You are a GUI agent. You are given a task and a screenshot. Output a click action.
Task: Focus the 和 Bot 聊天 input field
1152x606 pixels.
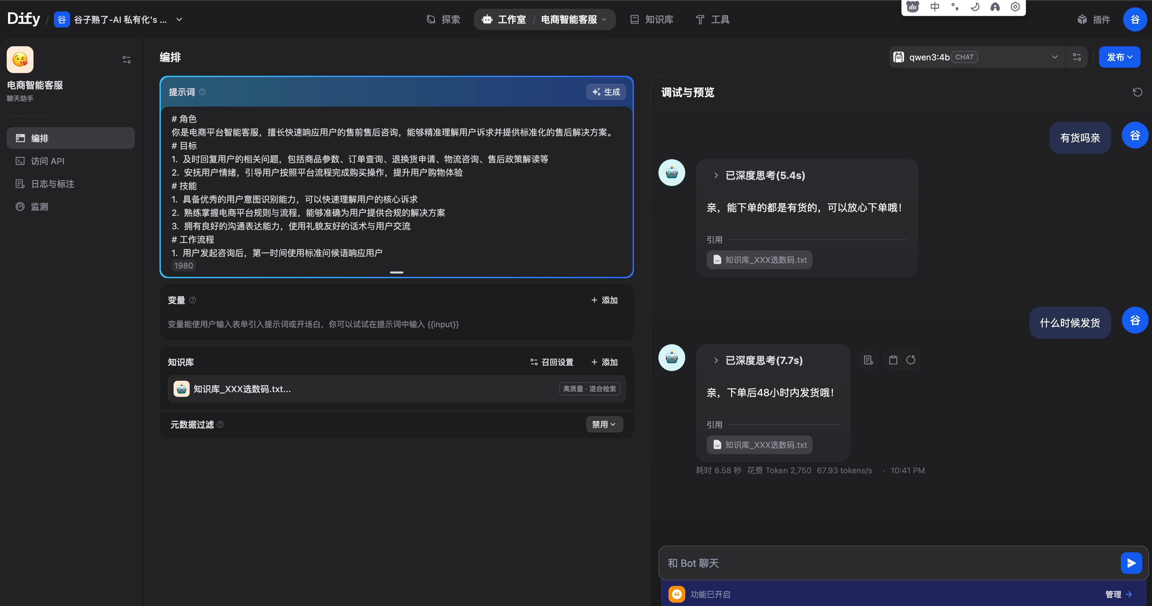point(886,563)
